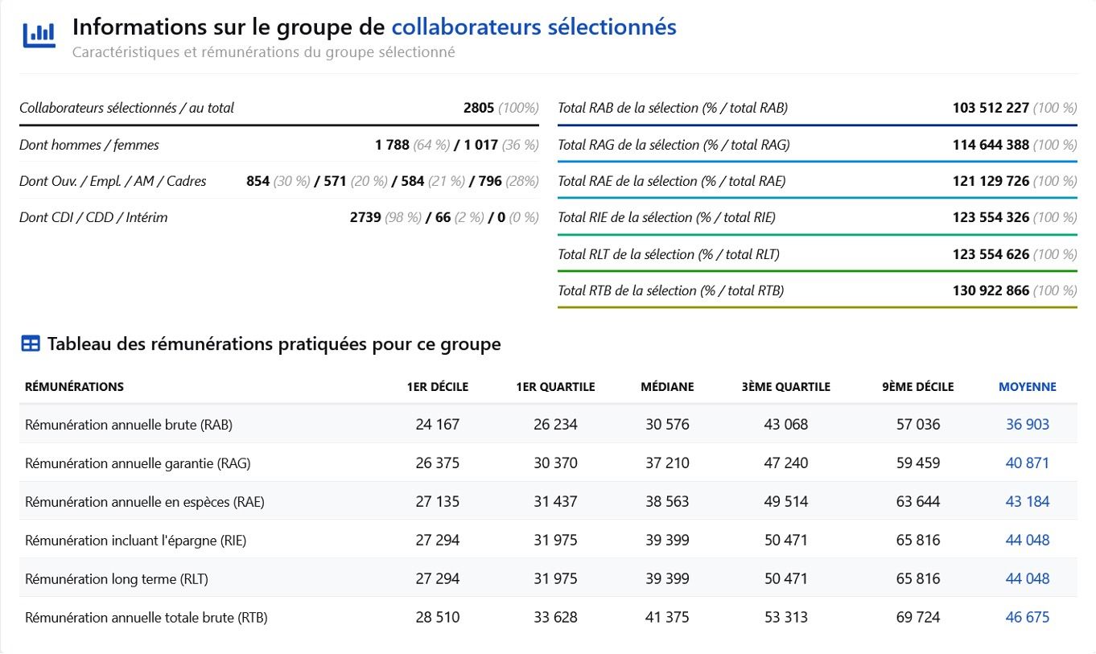The image size is (1096, 654).
Task: Click the CDI count 2739
Action: click(x=365, y=217)
